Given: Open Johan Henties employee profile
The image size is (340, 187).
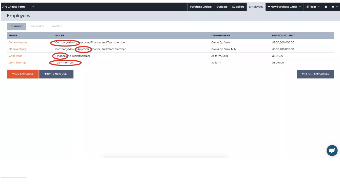Looking at the screenshot, I should (x=18, y=42).
